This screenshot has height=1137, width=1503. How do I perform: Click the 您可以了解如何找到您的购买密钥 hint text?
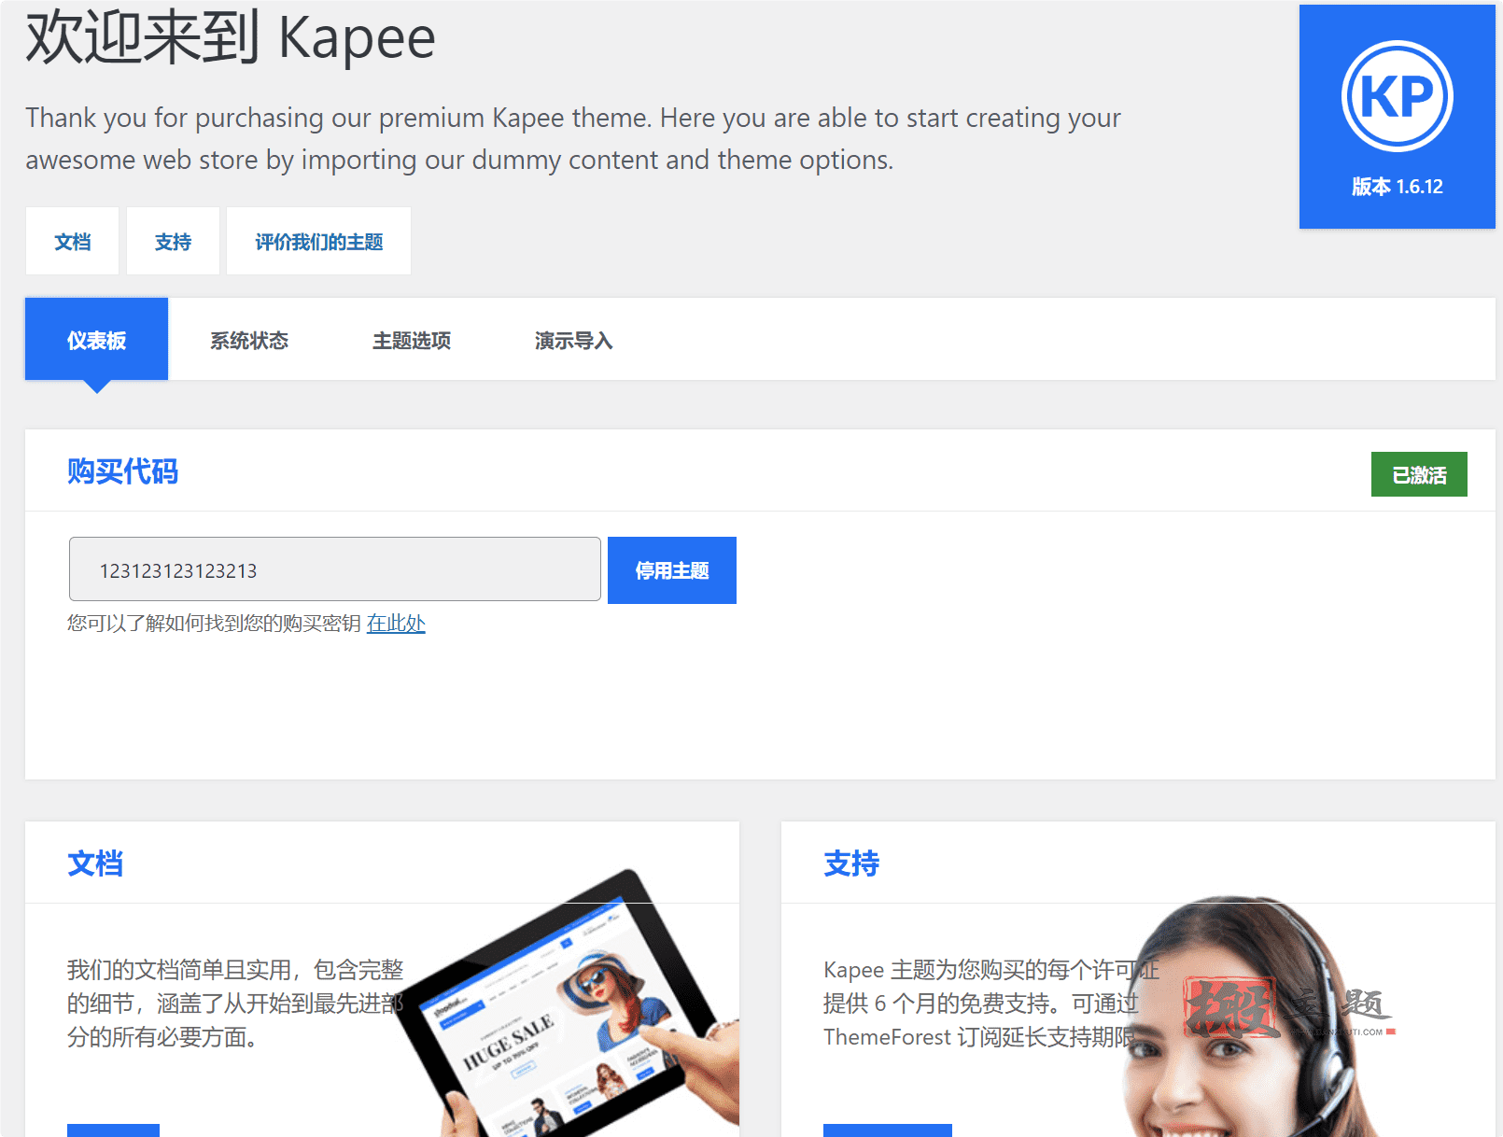[214, 623]
